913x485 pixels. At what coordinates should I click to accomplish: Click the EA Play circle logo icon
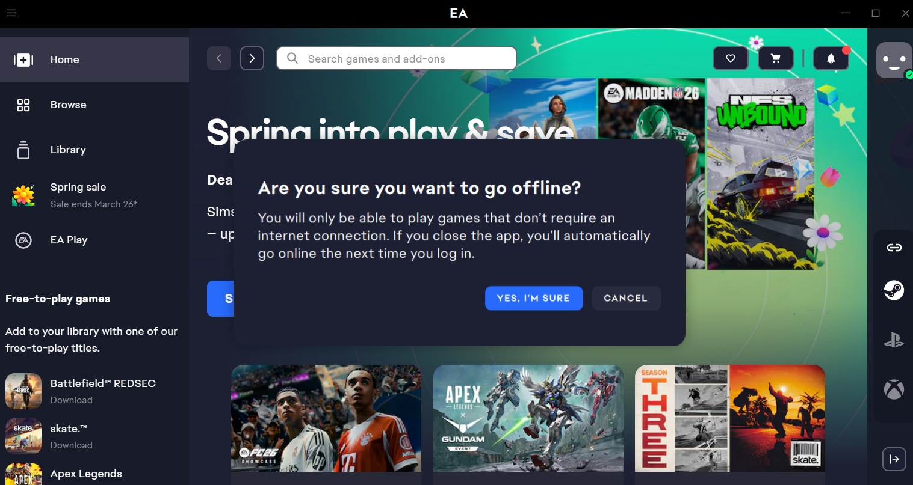(23, 240)
